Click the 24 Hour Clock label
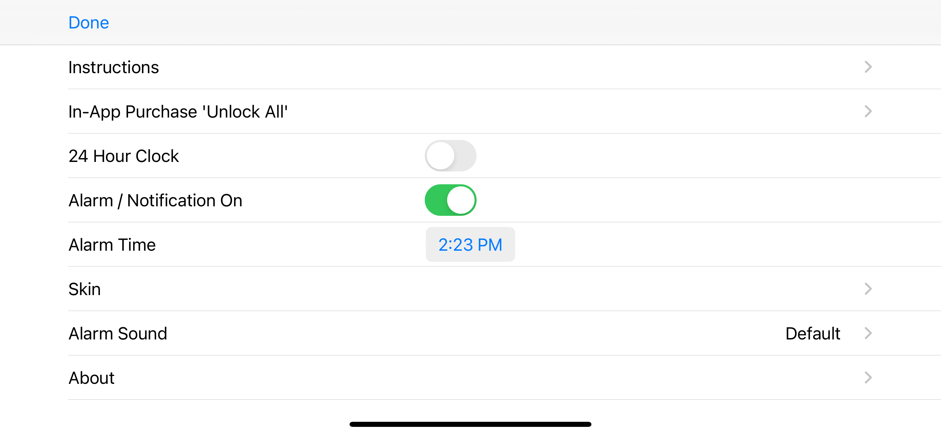941x435 pixels. click(x=124, y=156)
